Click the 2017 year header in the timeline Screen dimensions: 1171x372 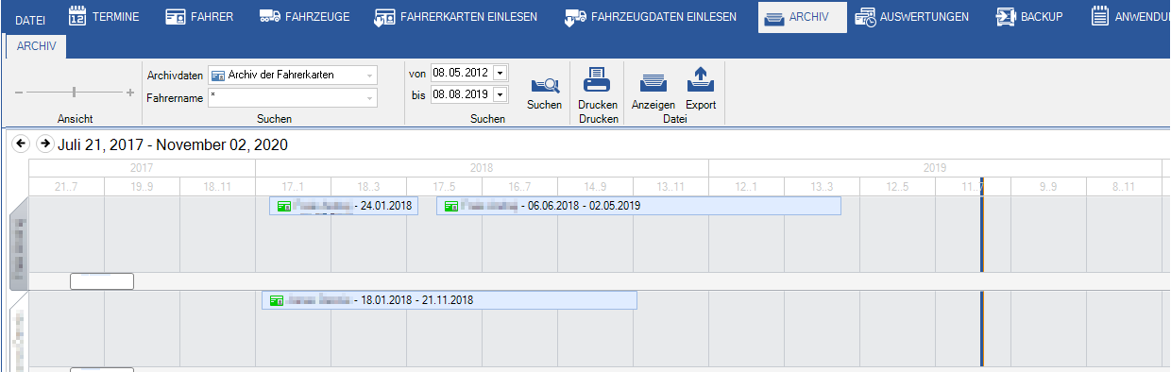tap(142, 167)
